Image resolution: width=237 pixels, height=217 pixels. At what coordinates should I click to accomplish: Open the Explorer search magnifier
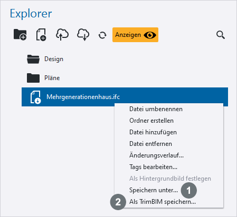pos(221,35)
